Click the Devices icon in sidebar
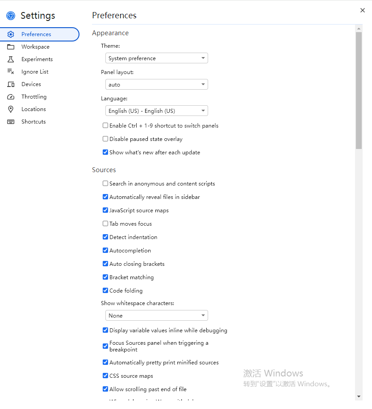The width and height of the screenshot is (372, 409). click(11, 84)
